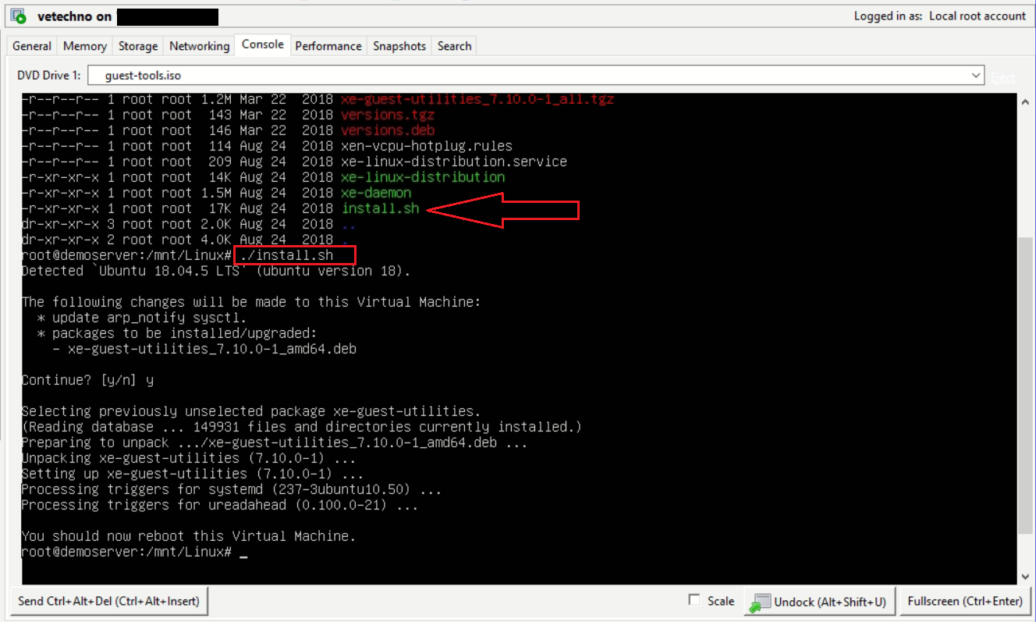Click the Send Ctrl+Alt+Del button
The image size is (1036, 622).
click(x=108, y=601)
